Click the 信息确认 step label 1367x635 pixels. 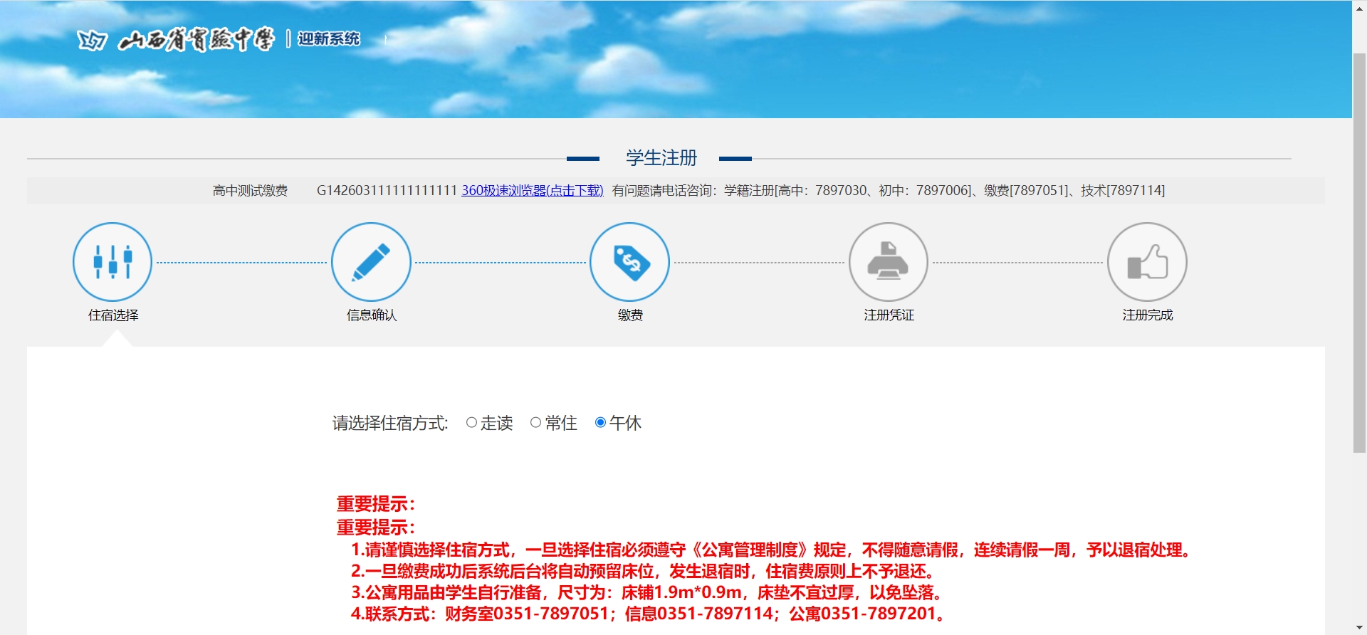[x=372, y=315]
